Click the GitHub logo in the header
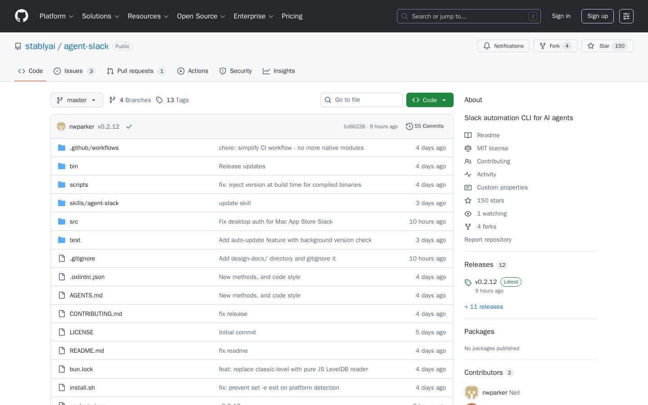648x405 pixels. pyautogui.click(x=22, y=16)
